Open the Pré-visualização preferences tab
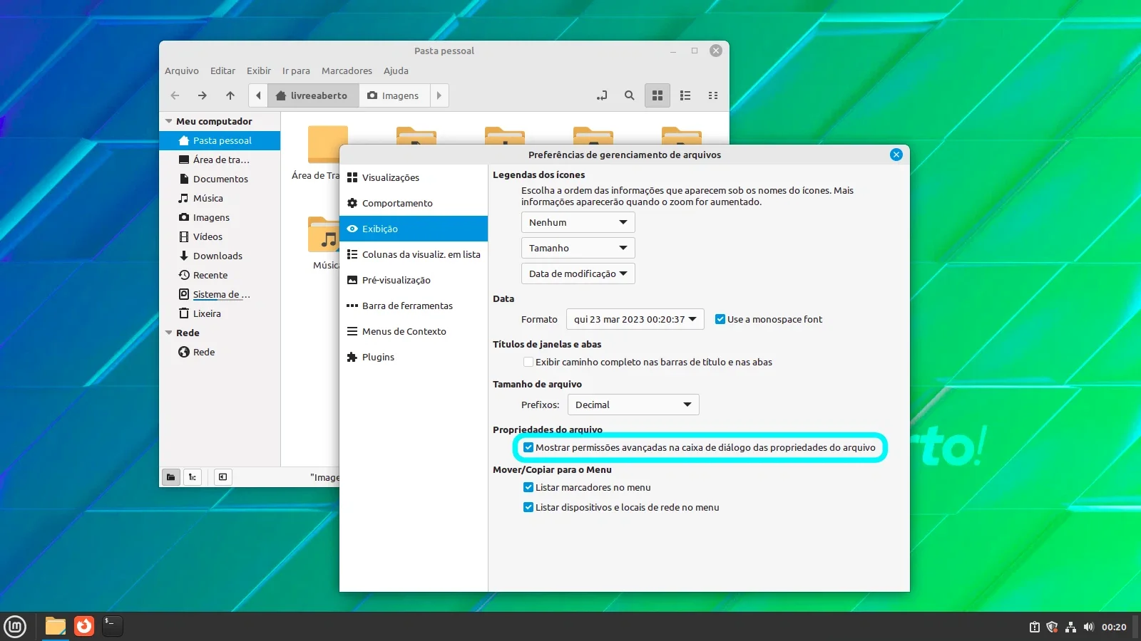Viewport: 1141px width, 641px height. 414,280
